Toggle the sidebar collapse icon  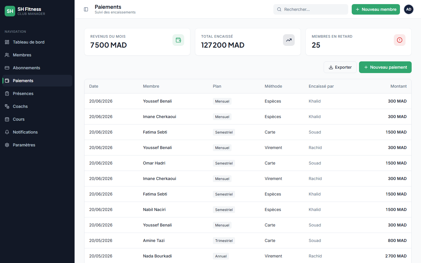pos(86,9)
